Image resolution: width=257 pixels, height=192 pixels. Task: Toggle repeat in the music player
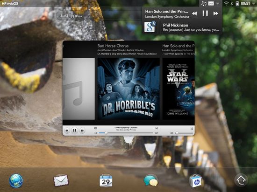click(x=95, y=128)
